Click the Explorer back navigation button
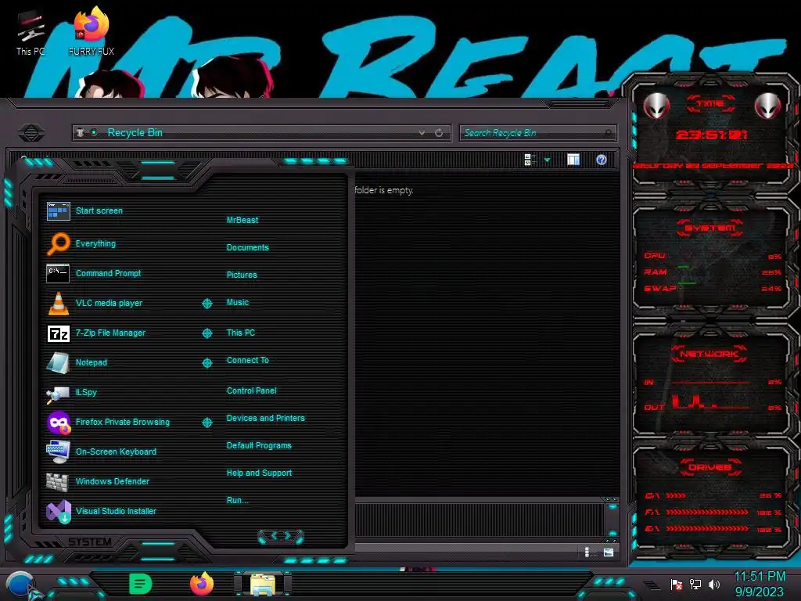 pyautogui.click(x=31, y=133)
